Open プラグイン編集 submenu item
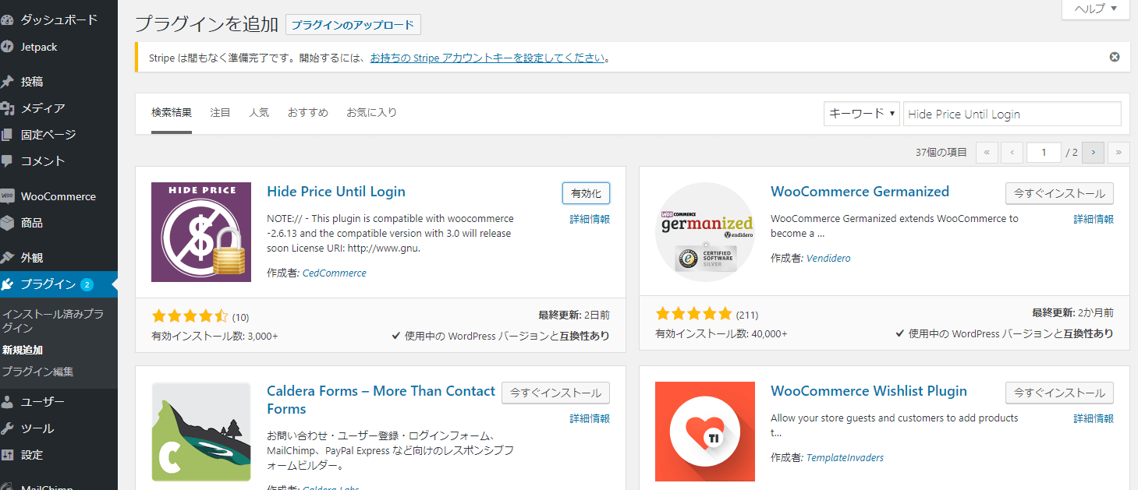The width and height of the screenshot is (1138, 490). coord(37,372)
